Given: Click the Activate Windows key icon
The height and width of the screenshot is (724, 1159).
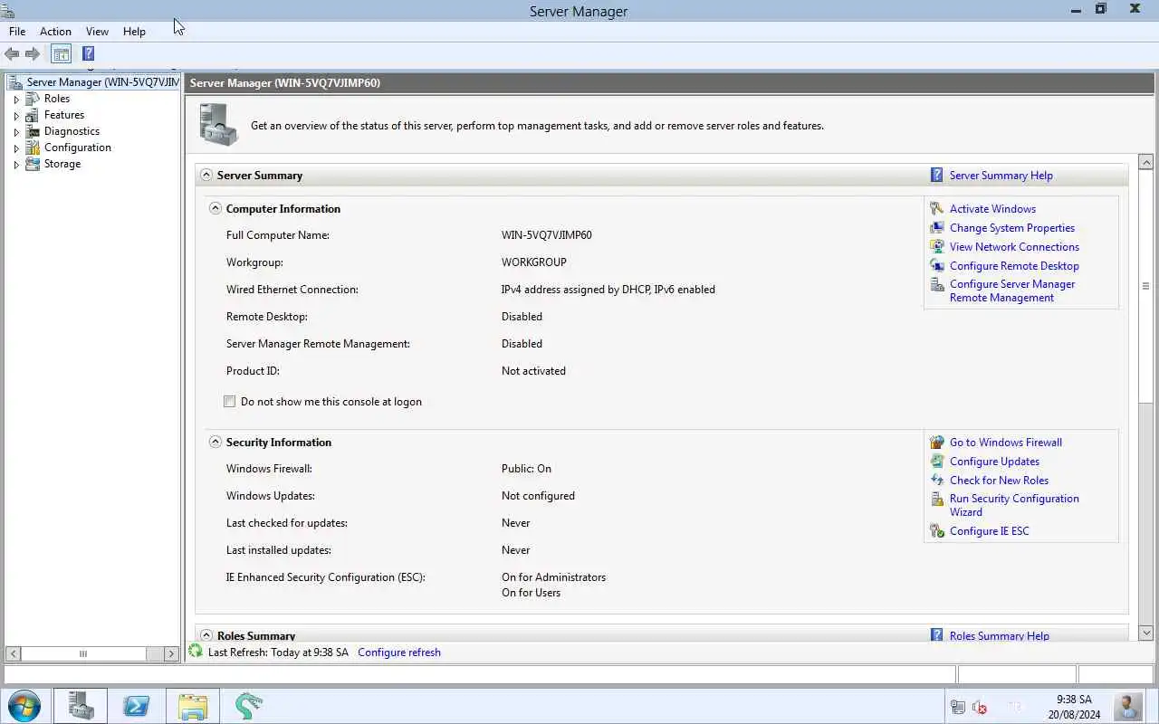Looking at the screenshot, I should tap(937, 209).
